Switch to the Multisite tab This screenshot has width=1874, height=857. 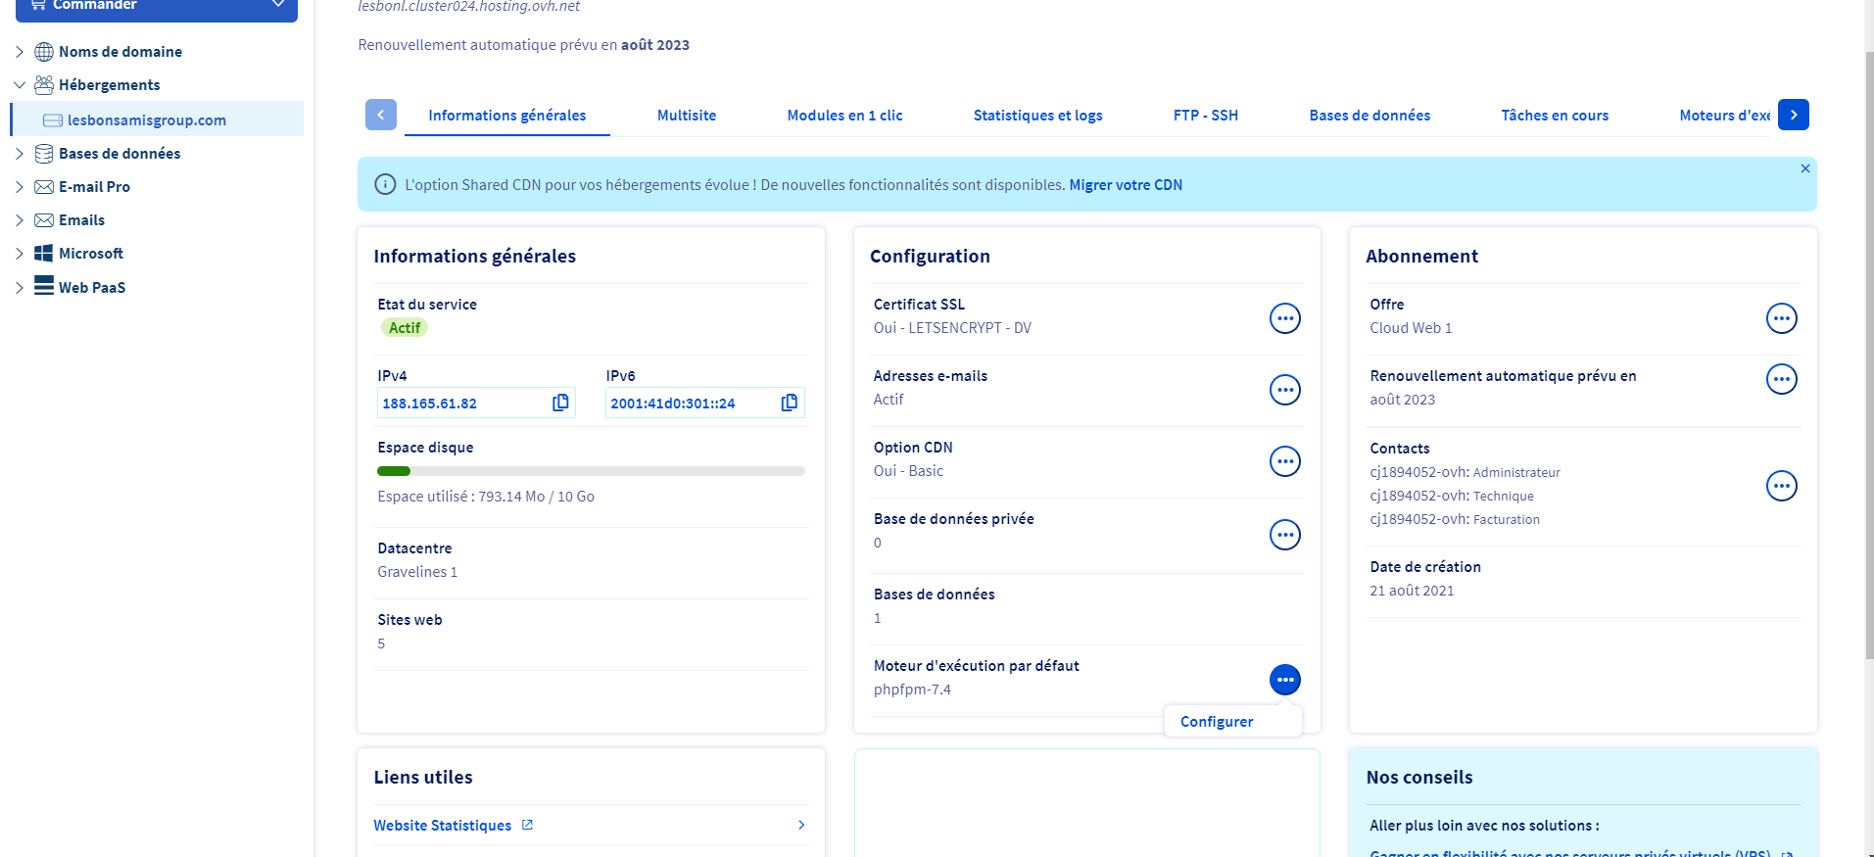pos(686,116)
